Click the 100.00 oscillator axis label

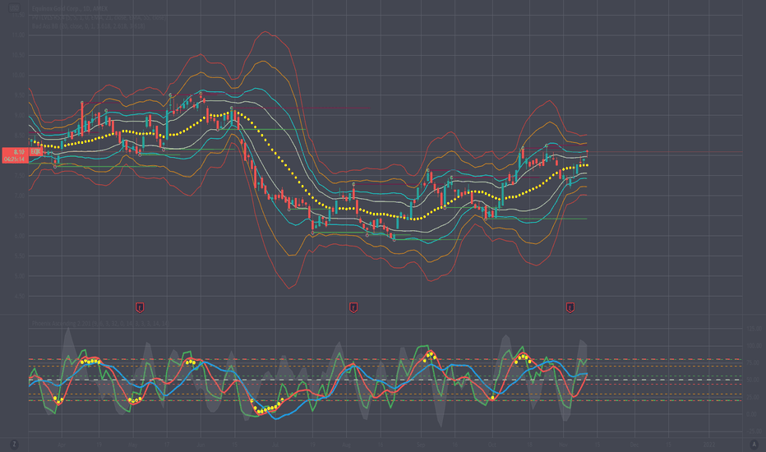point(754,345)
